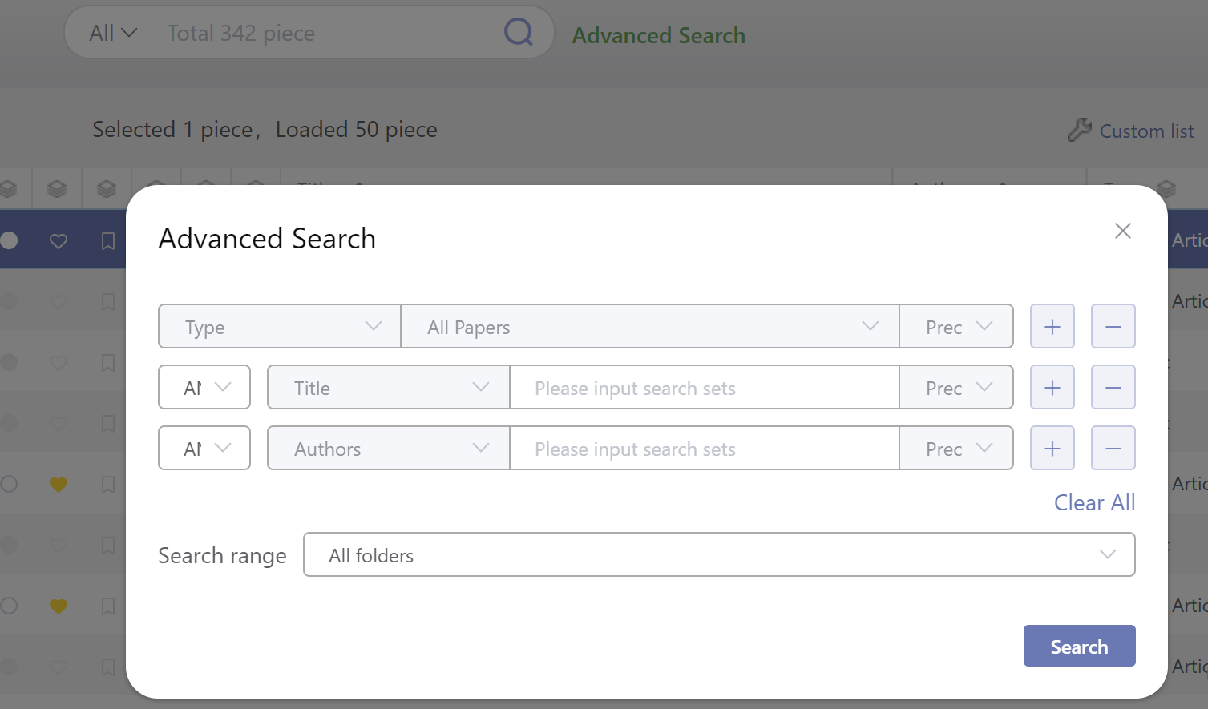Open the precision dropdown in the Authors row
The image size is (1208, 709).
point(956,448)
